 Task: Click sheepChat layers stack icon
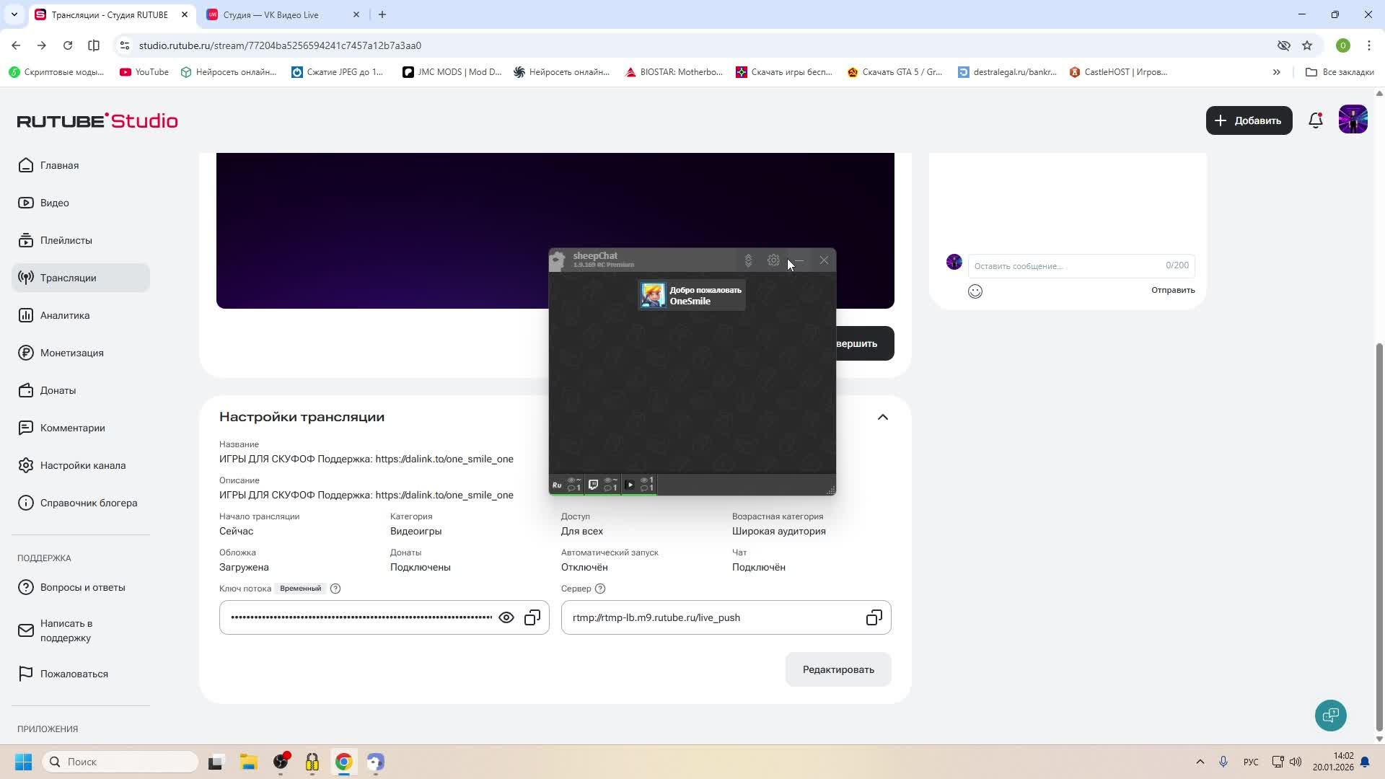pyautogui.click(x=748, y=260)
